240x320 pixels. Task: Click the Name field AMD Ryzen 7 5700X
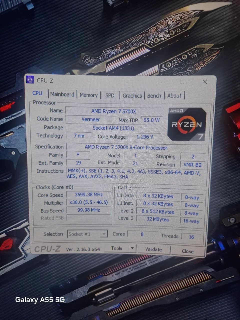tap(113, 111)
